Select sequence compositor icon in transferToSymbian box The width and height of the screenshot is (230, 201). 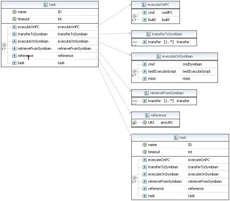pos(134,42)
